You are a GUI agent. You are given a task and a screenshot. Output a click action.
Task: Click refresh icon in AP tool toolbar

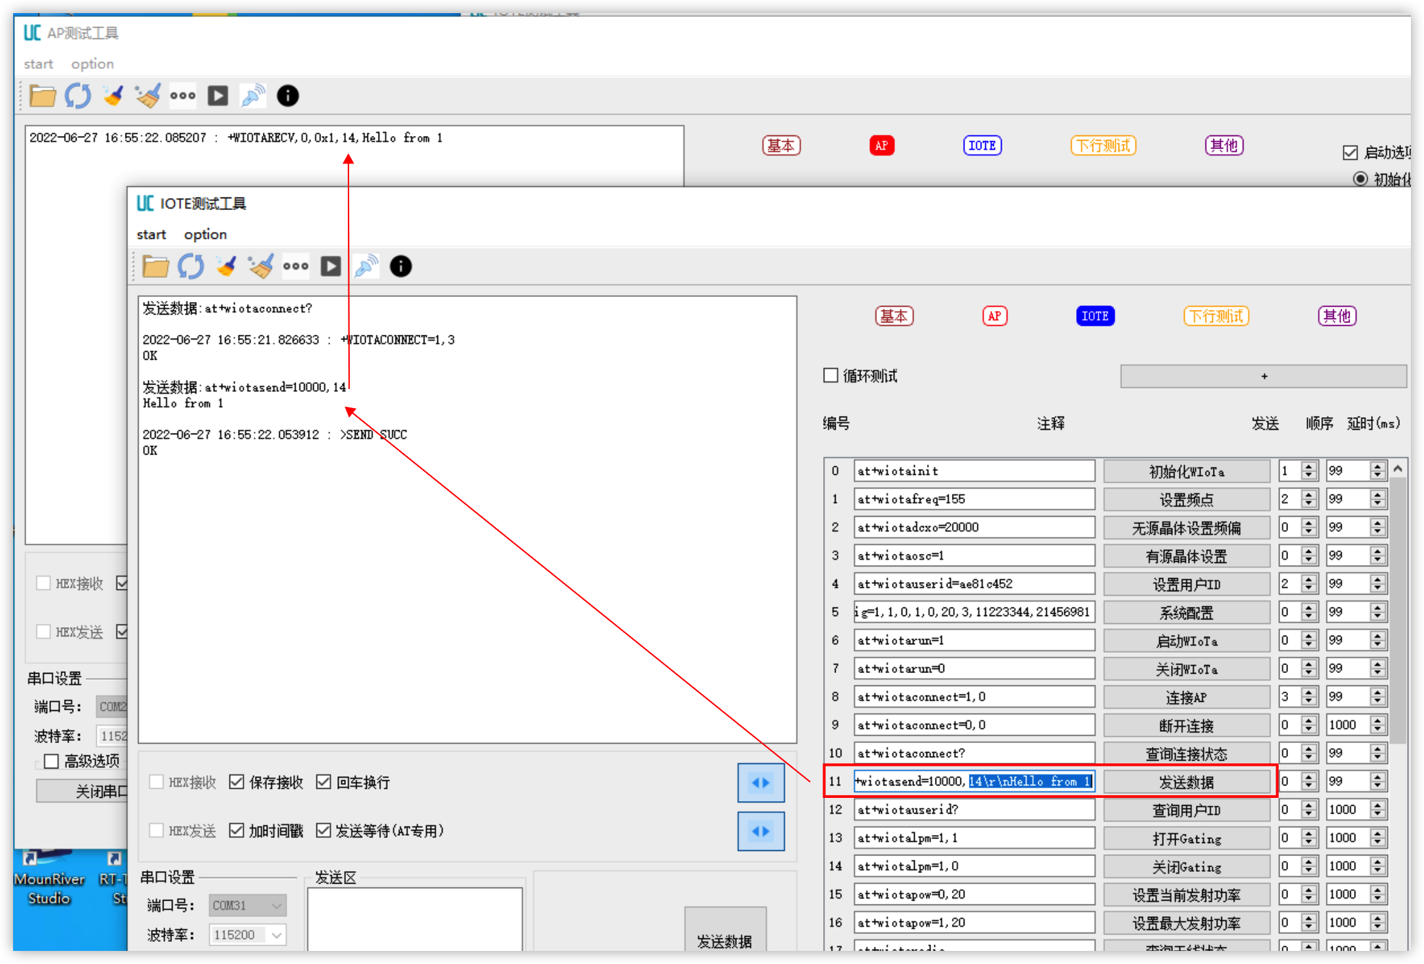(x=78, y=96)
